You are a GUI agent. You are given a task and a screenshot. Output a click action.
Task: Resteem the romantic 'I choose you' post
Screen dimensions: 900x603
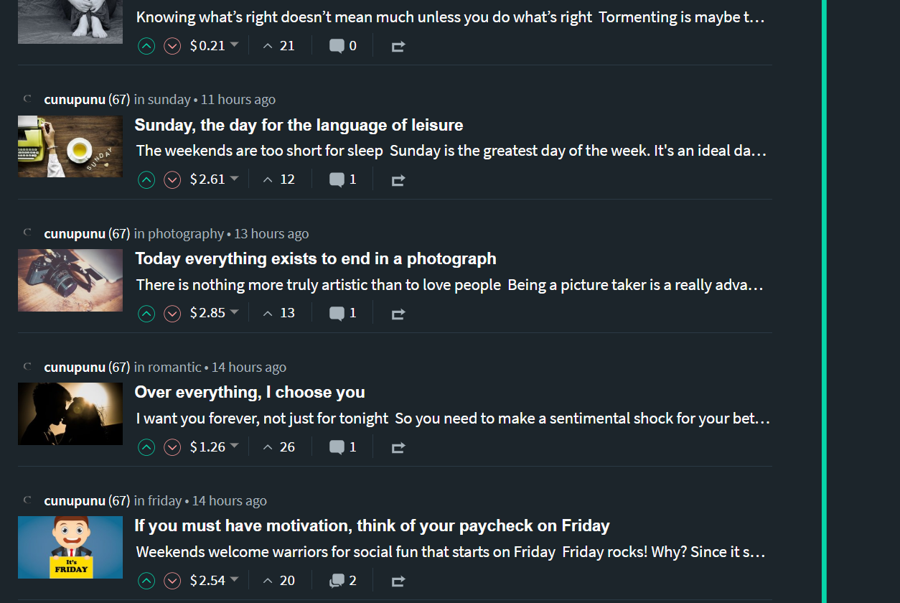pos(398,447)
